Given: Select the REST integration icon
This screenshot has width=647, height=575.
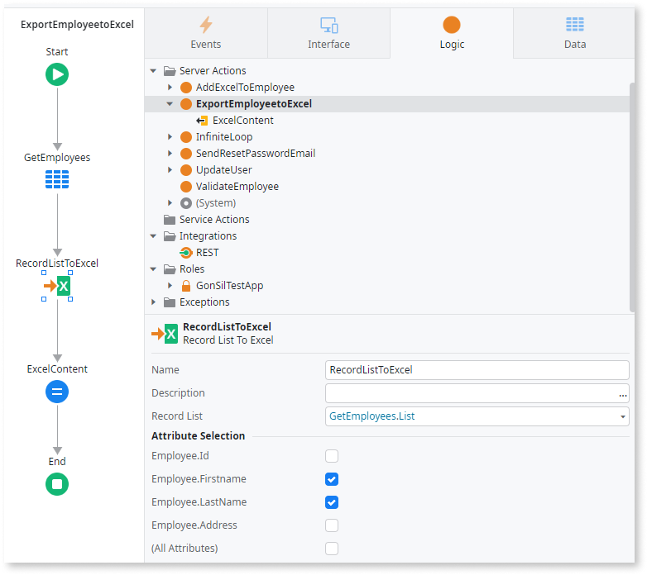Looking at the screenshot, I should (186, 253).
